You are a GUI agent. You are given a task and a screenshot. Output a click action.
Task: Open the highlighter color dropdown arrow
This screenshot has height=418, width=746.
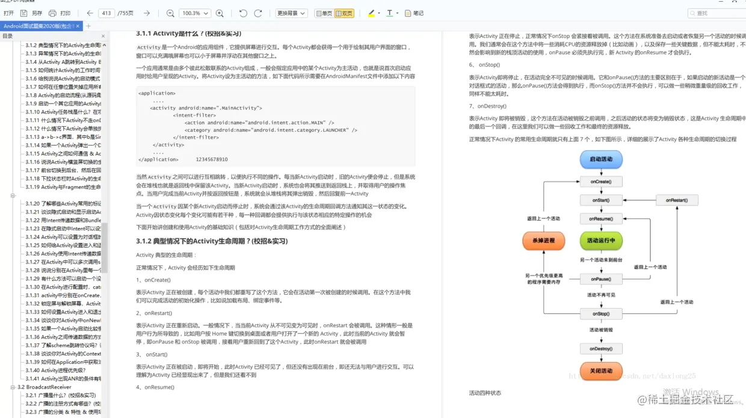[x=379, y=13]
